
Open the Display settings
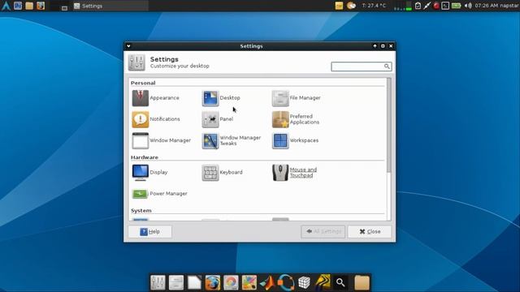pyautogui.click(x=149, y=173)
